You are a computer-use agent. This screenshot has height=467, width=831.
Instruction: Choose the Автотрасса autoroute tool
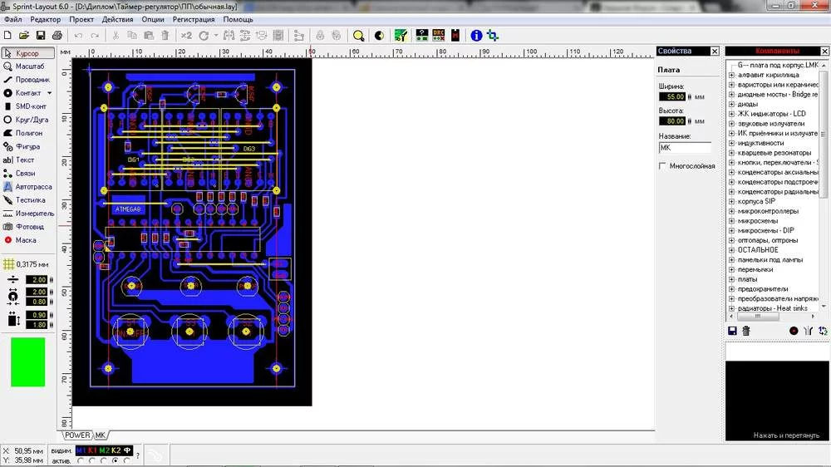coord(28,187)
